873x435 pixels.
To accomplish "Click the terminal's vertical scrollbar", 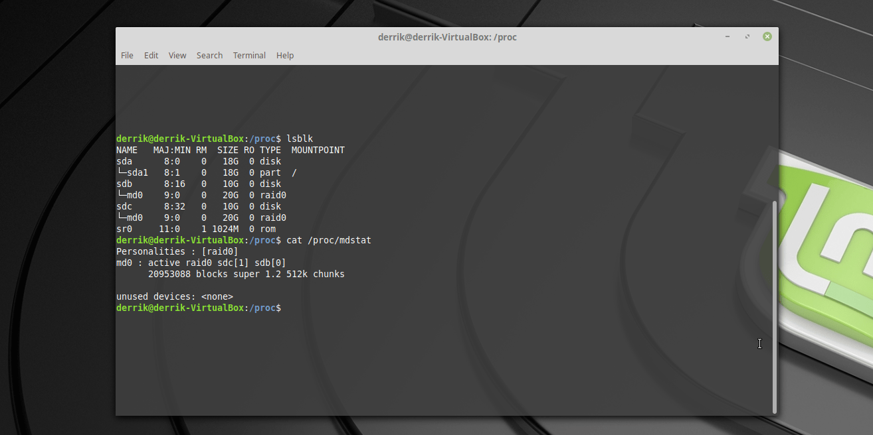I will tap(775, 306).
